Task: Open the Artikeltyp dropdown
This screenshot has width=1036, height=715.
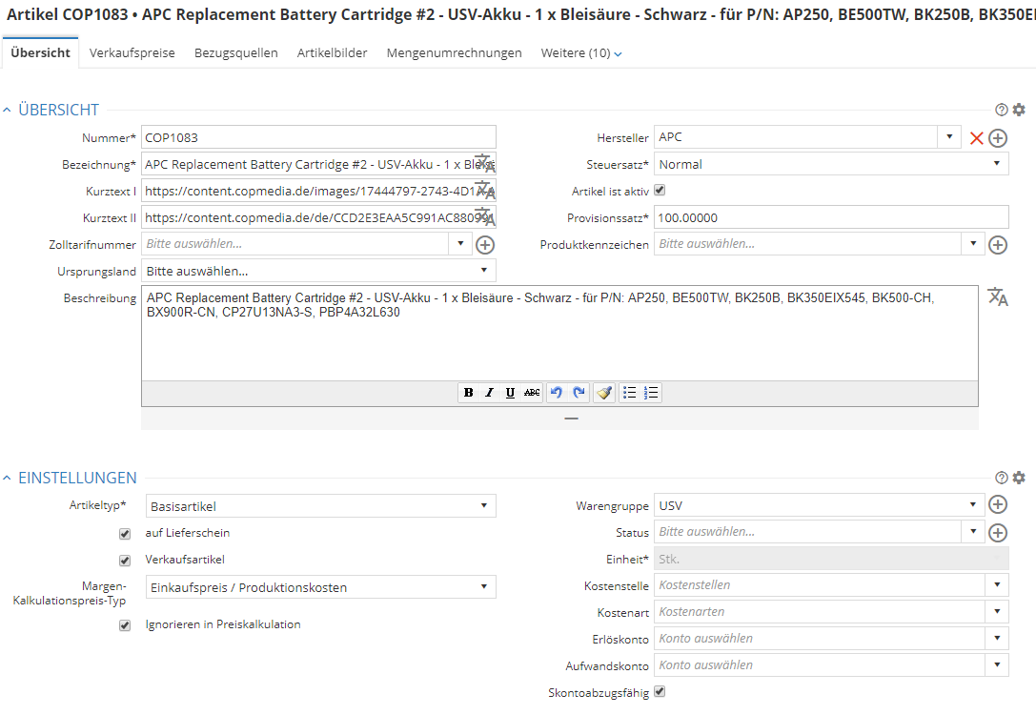Action: (320, 506)
